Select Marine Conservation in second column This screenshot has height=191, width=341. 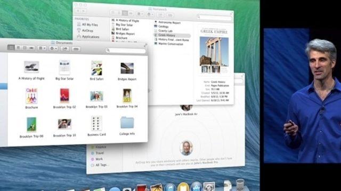169,44
